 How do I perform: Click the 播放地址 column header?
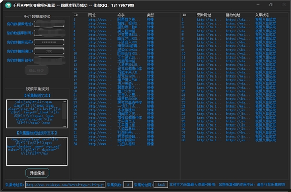233,15
